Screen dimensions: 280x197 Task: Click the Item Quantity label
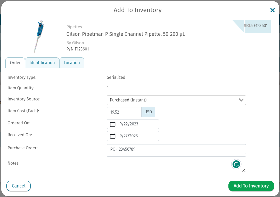click(x=21, y=88)
